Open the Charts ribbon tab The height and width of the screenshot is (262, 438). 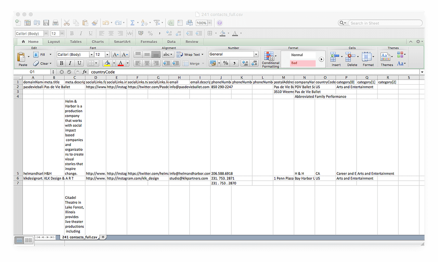98,42
